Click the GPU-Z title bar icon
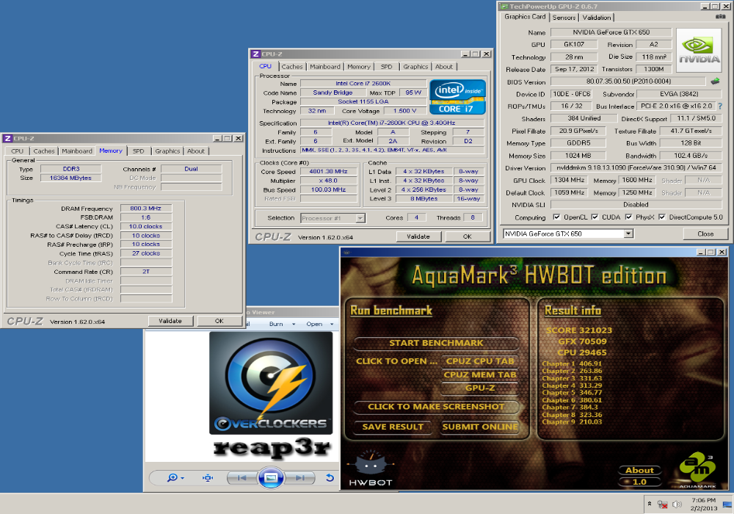 [x=504, y=7]
